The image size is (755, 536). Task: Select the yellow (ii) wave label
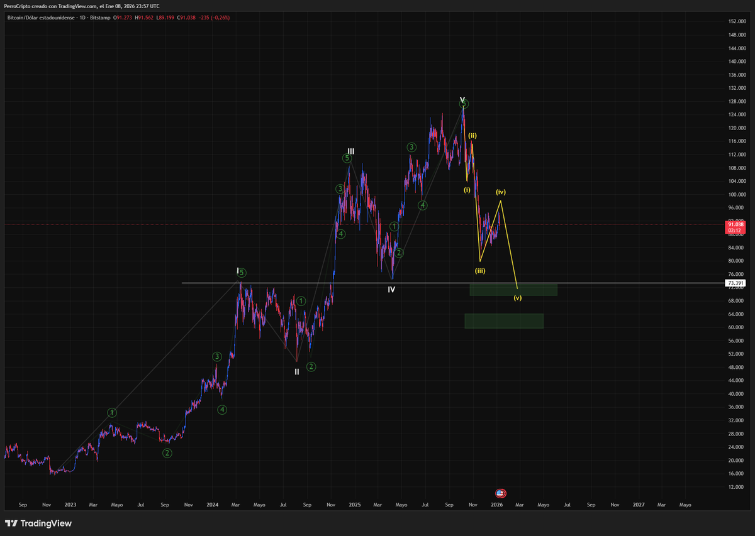click(472, 135)
